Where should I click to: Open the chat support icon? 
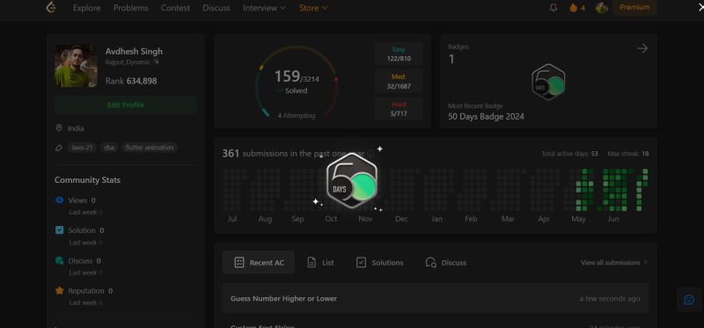tap(689, 300)
